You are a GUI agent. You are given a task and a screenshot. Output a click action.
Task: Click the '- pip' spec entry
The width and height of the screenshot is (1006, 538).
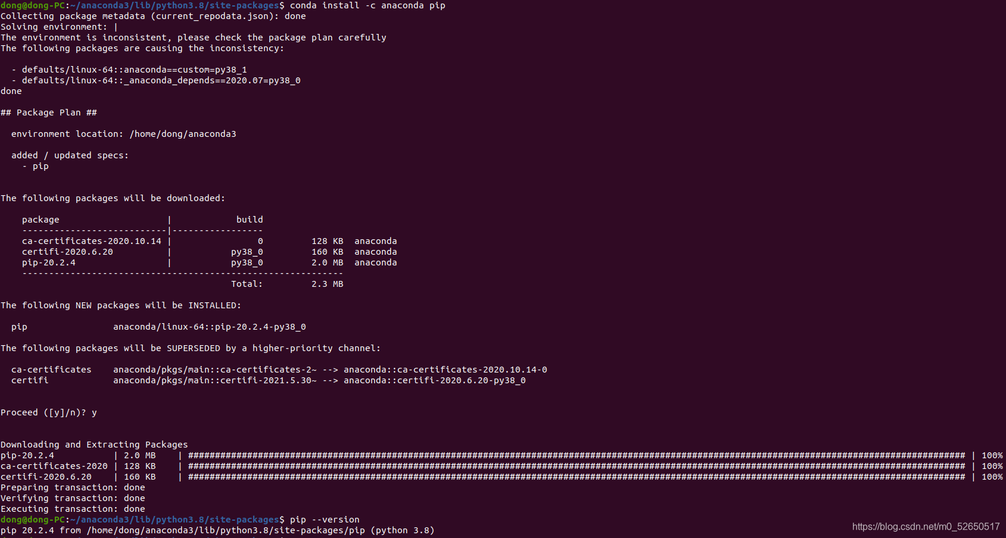(35, 166)
